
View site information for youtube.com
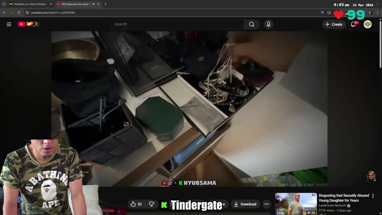(x=27, y=13)
